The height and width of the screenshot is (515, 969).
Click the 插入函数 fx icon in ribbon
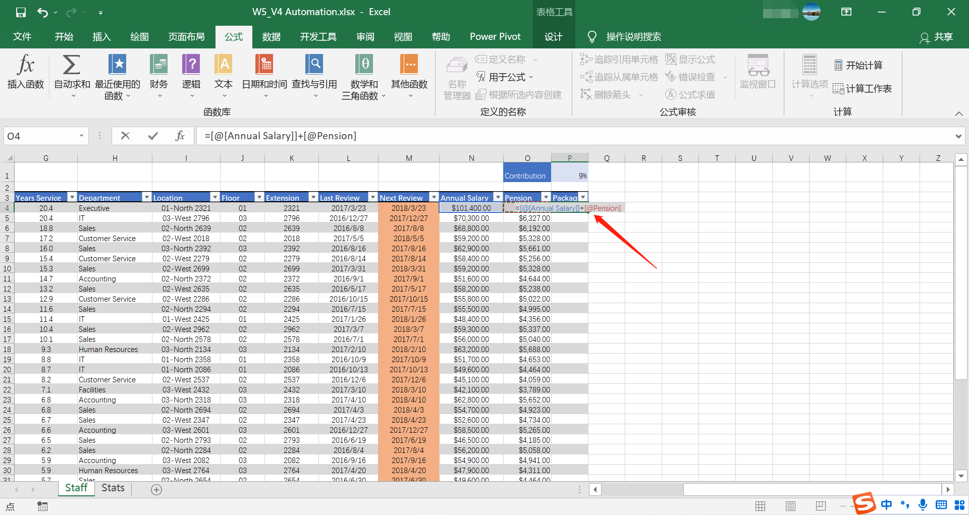[25, 72]
